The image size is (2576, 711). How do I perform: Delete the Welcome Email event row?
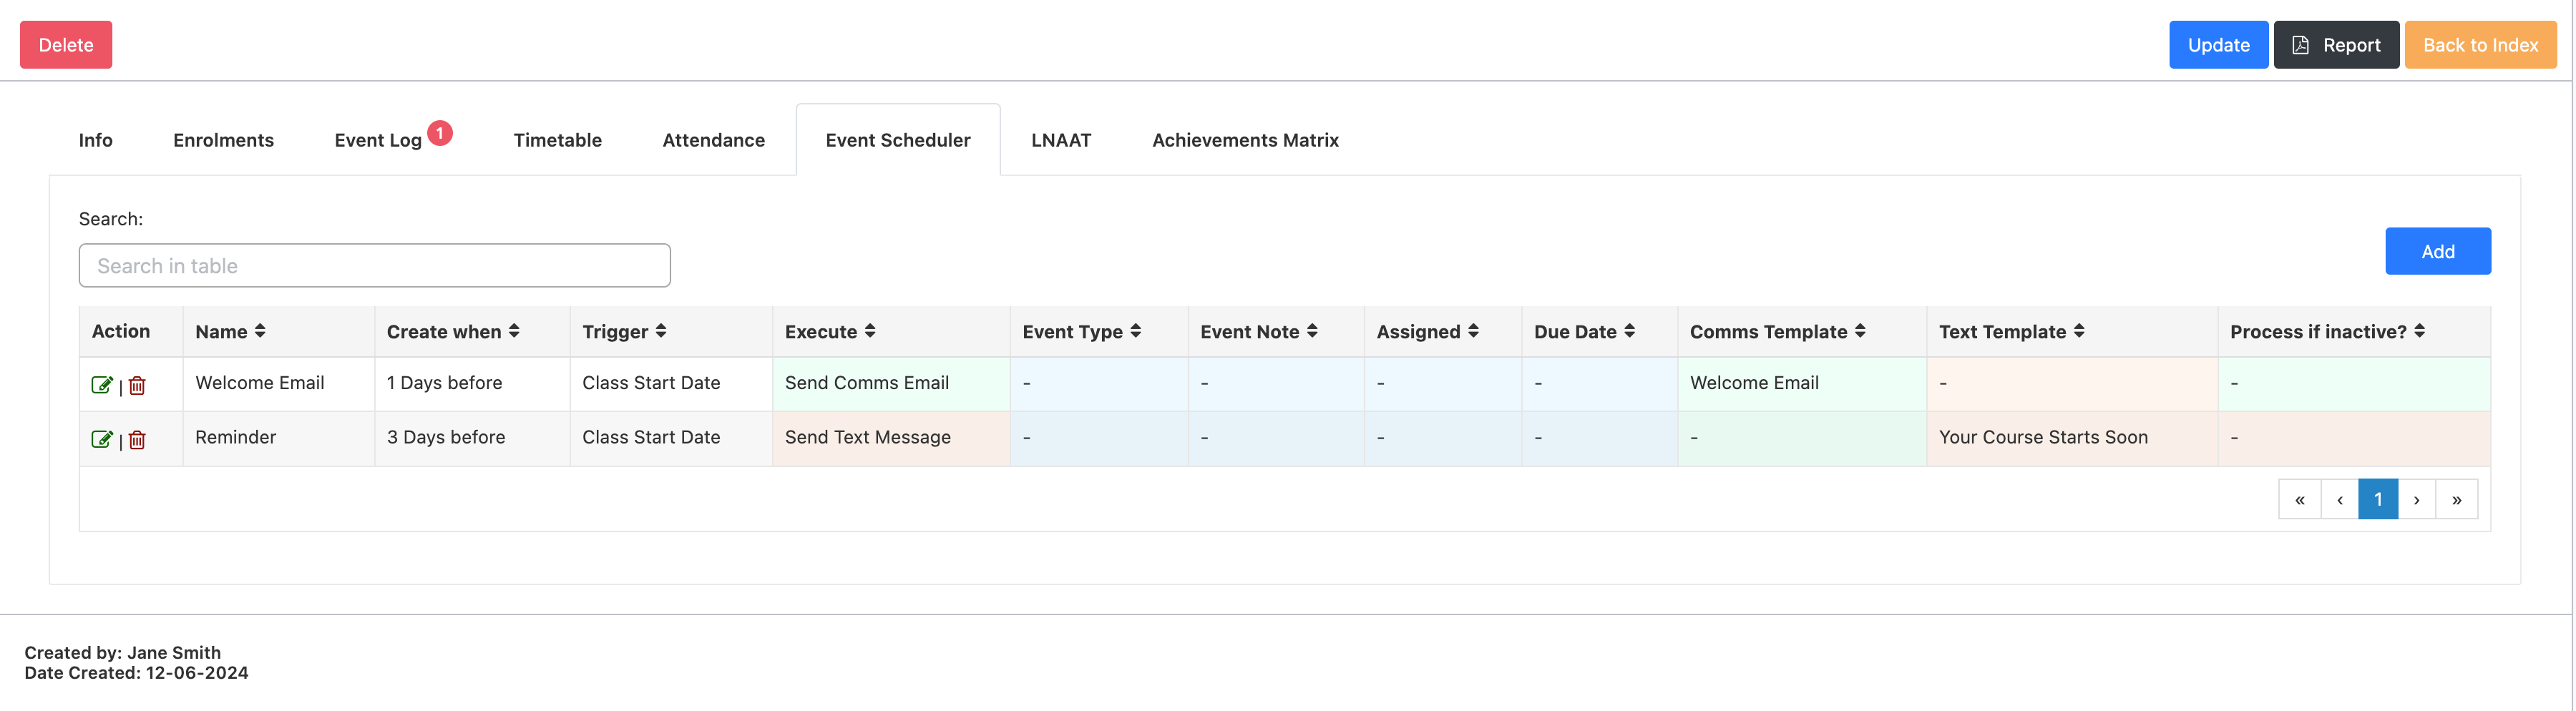[137, 385]
